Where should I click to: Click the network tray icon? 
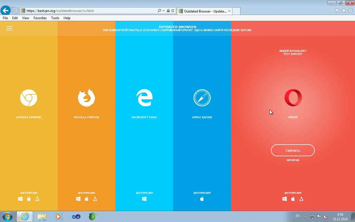click(x=312, y=217)
